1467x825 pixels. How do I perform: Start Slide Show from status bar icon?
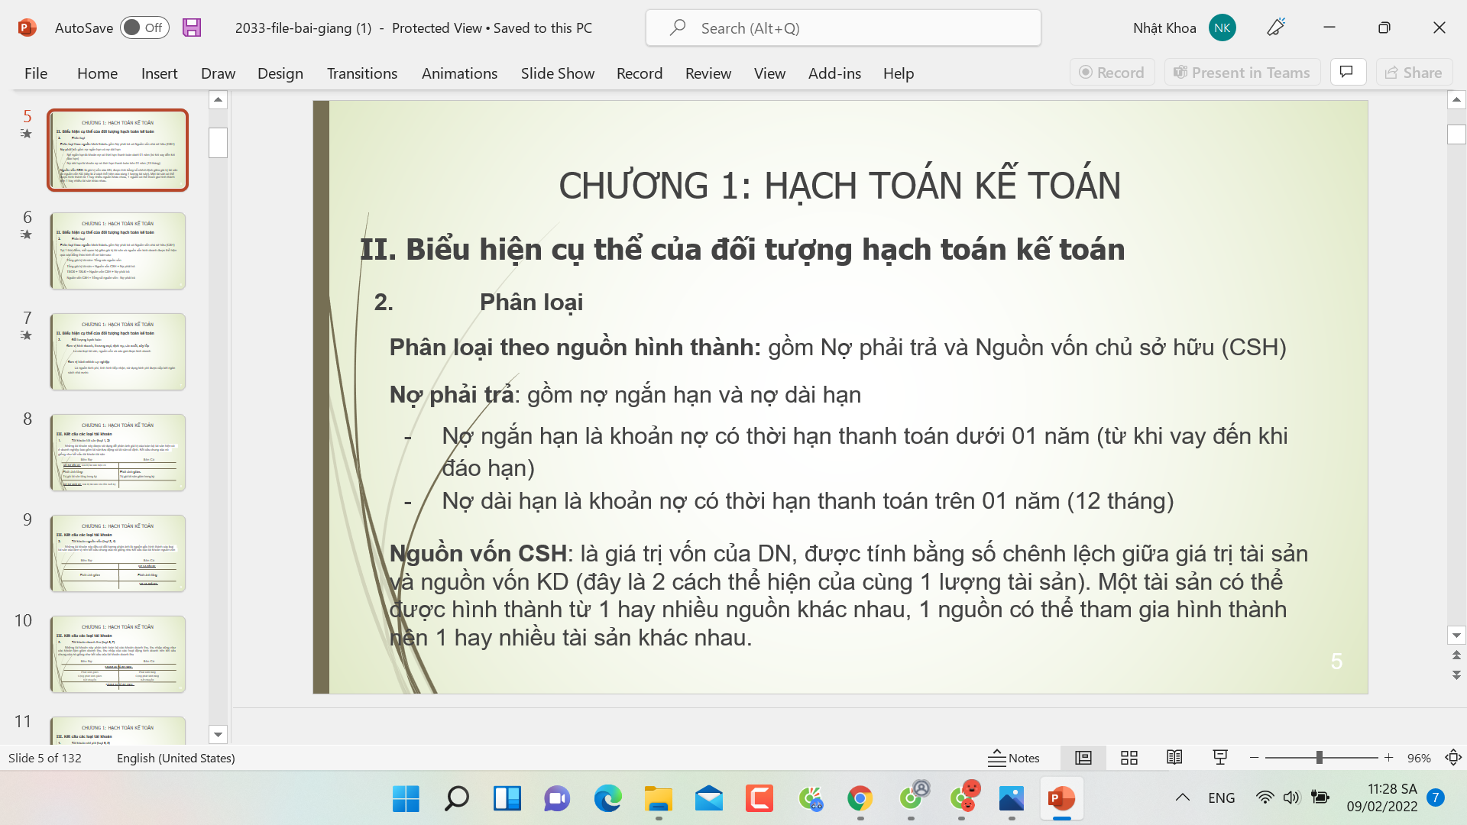pos(1220,758)
